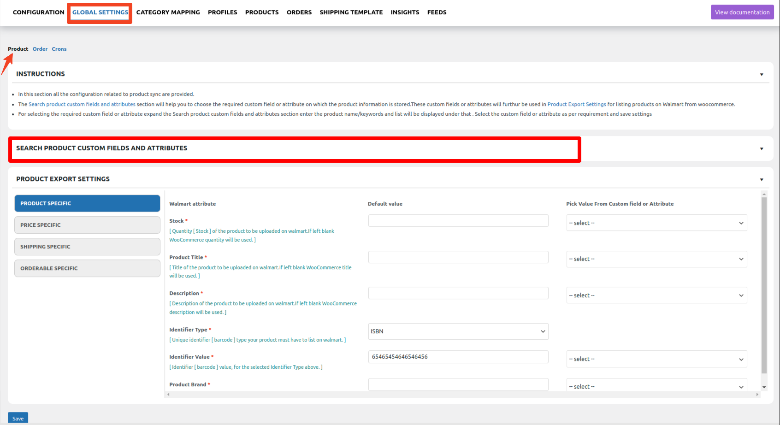This screenshot has width=780, height=425.
Task: Switch to the Order settings tab
Action: (40, 49)
